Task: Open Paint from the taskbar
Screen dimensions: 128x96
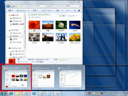Action: tap(42, 94)
